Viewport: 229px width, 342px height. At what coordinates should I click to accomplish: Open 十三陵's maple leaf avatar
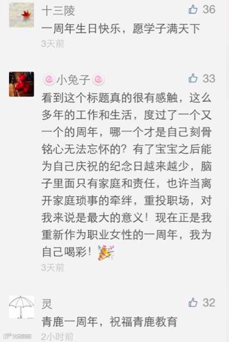(21, 15)
